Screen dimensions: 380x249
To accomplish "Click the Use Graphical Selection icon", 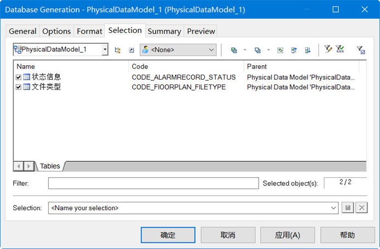I will click(280, 50).
